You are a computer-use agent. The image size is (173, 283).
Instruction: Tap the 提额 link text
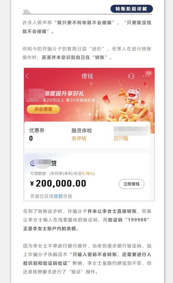[58, 196]
